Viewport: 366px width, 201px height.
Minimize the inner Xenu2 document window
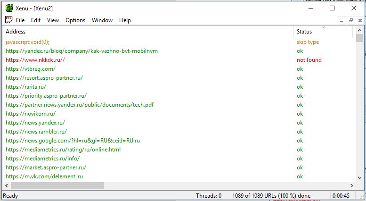pyautogui.click(x=342, y=21)
